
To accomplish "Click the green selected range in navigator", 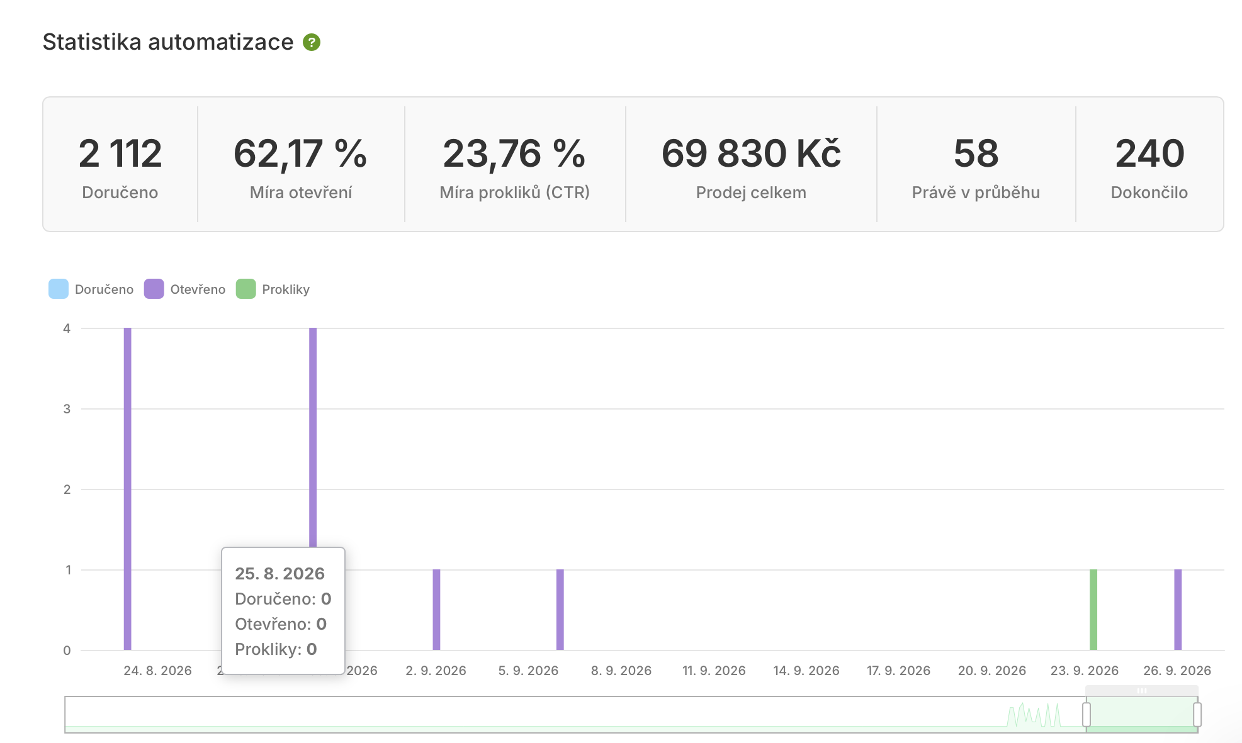I will point(1142,715).
